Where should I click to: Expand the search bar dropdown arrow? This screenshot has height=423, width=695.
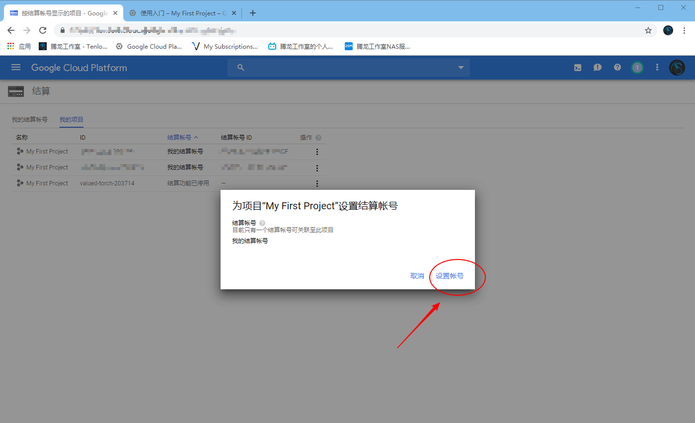(461, 68)
